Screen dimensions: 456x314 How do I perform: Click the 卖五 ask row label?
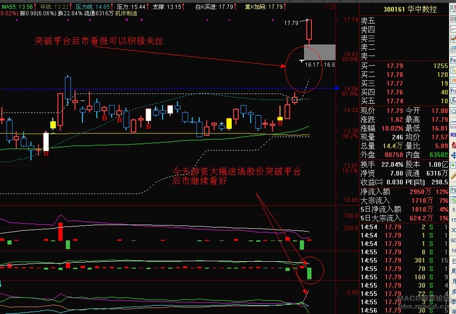click(368, 21)
